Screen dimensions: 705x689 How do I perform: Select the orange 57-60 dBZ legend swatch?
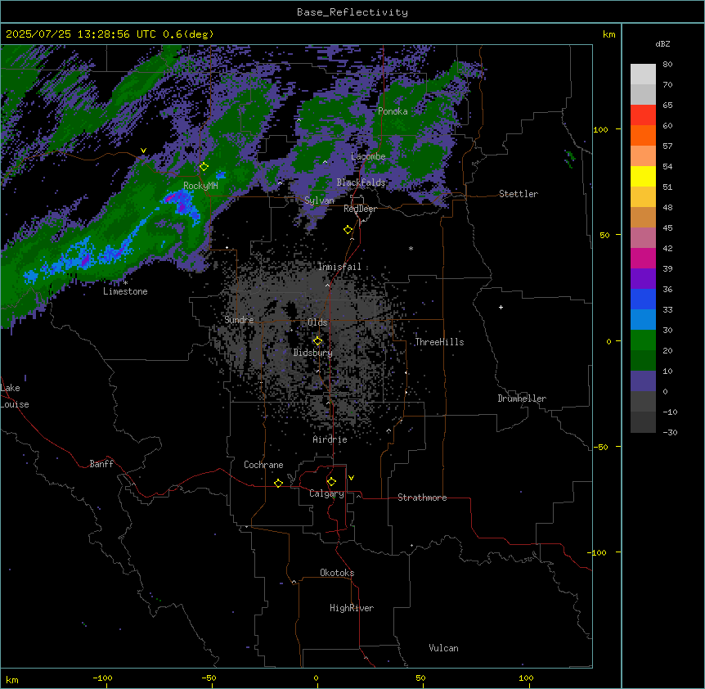coord(643,135)
